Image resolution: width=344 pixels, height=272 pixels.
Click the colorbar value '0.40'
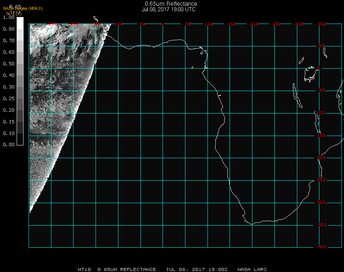point(9,75)
